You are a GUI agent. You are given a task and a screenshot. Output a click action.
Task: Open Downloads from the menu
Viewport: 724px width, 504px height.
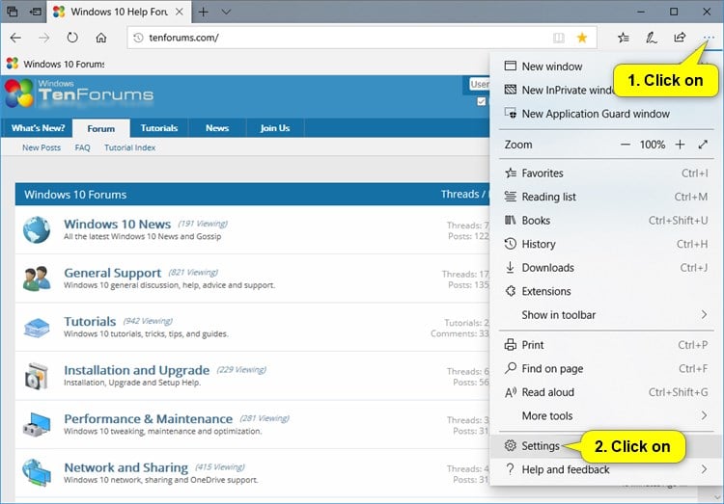pos(606,268)
